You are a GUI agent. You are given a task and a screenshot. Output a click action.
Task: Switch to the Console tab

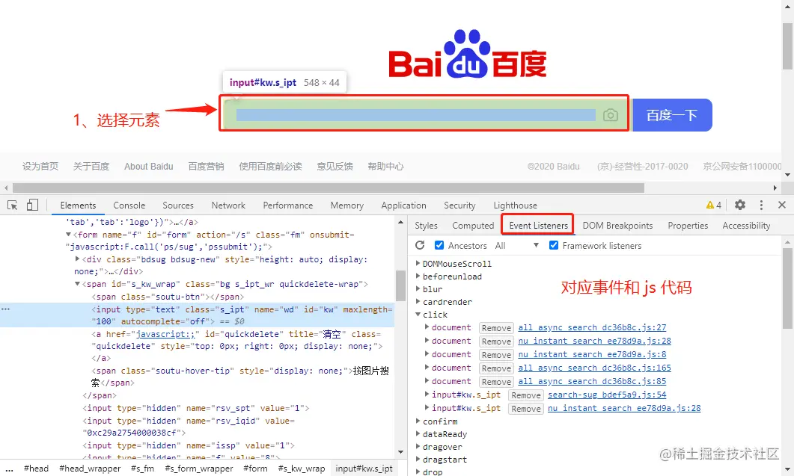click(x=129, y=205)
